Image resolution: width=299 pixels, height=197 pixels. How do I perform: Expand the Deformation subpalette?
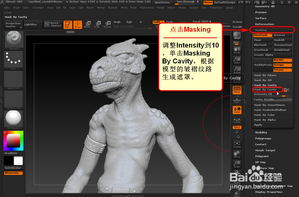[x=264, y=24]
